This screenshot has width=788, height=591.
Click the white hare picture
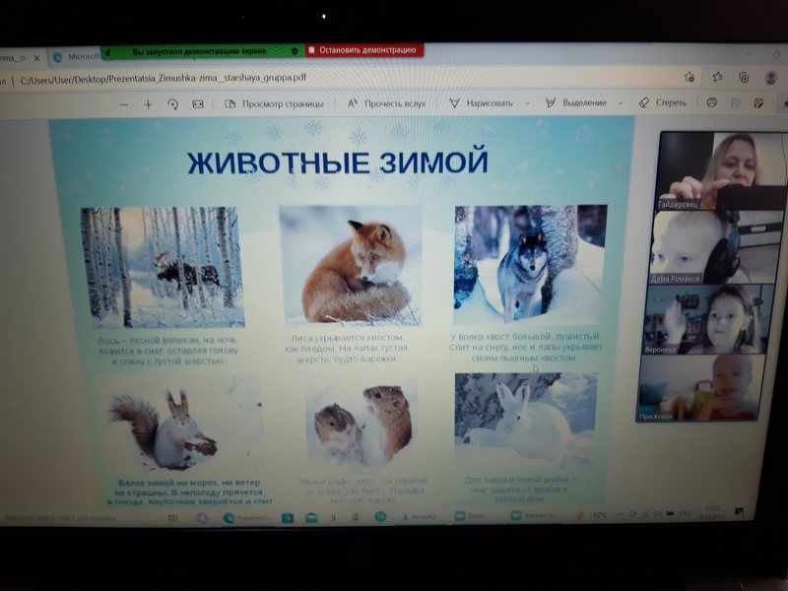[526, 420]
